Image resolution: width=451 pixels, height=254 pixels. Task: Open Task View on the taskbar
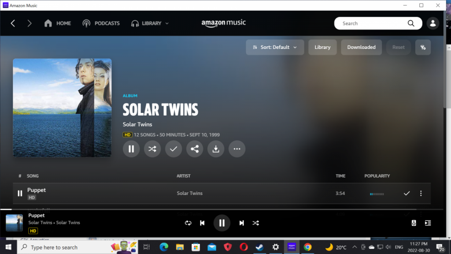coord(147,247)
